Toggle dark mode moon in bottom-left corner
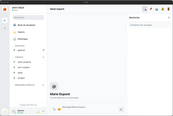 pos(5,111)
